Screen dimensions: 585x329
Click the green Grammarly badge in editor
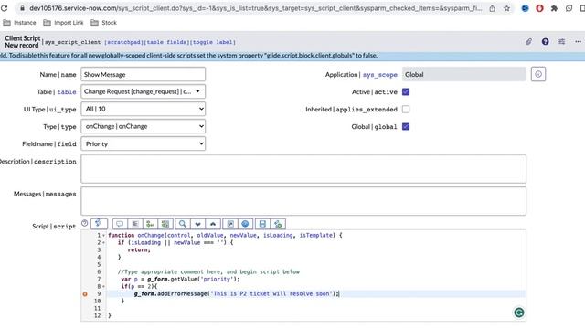[x=519, y=313]
